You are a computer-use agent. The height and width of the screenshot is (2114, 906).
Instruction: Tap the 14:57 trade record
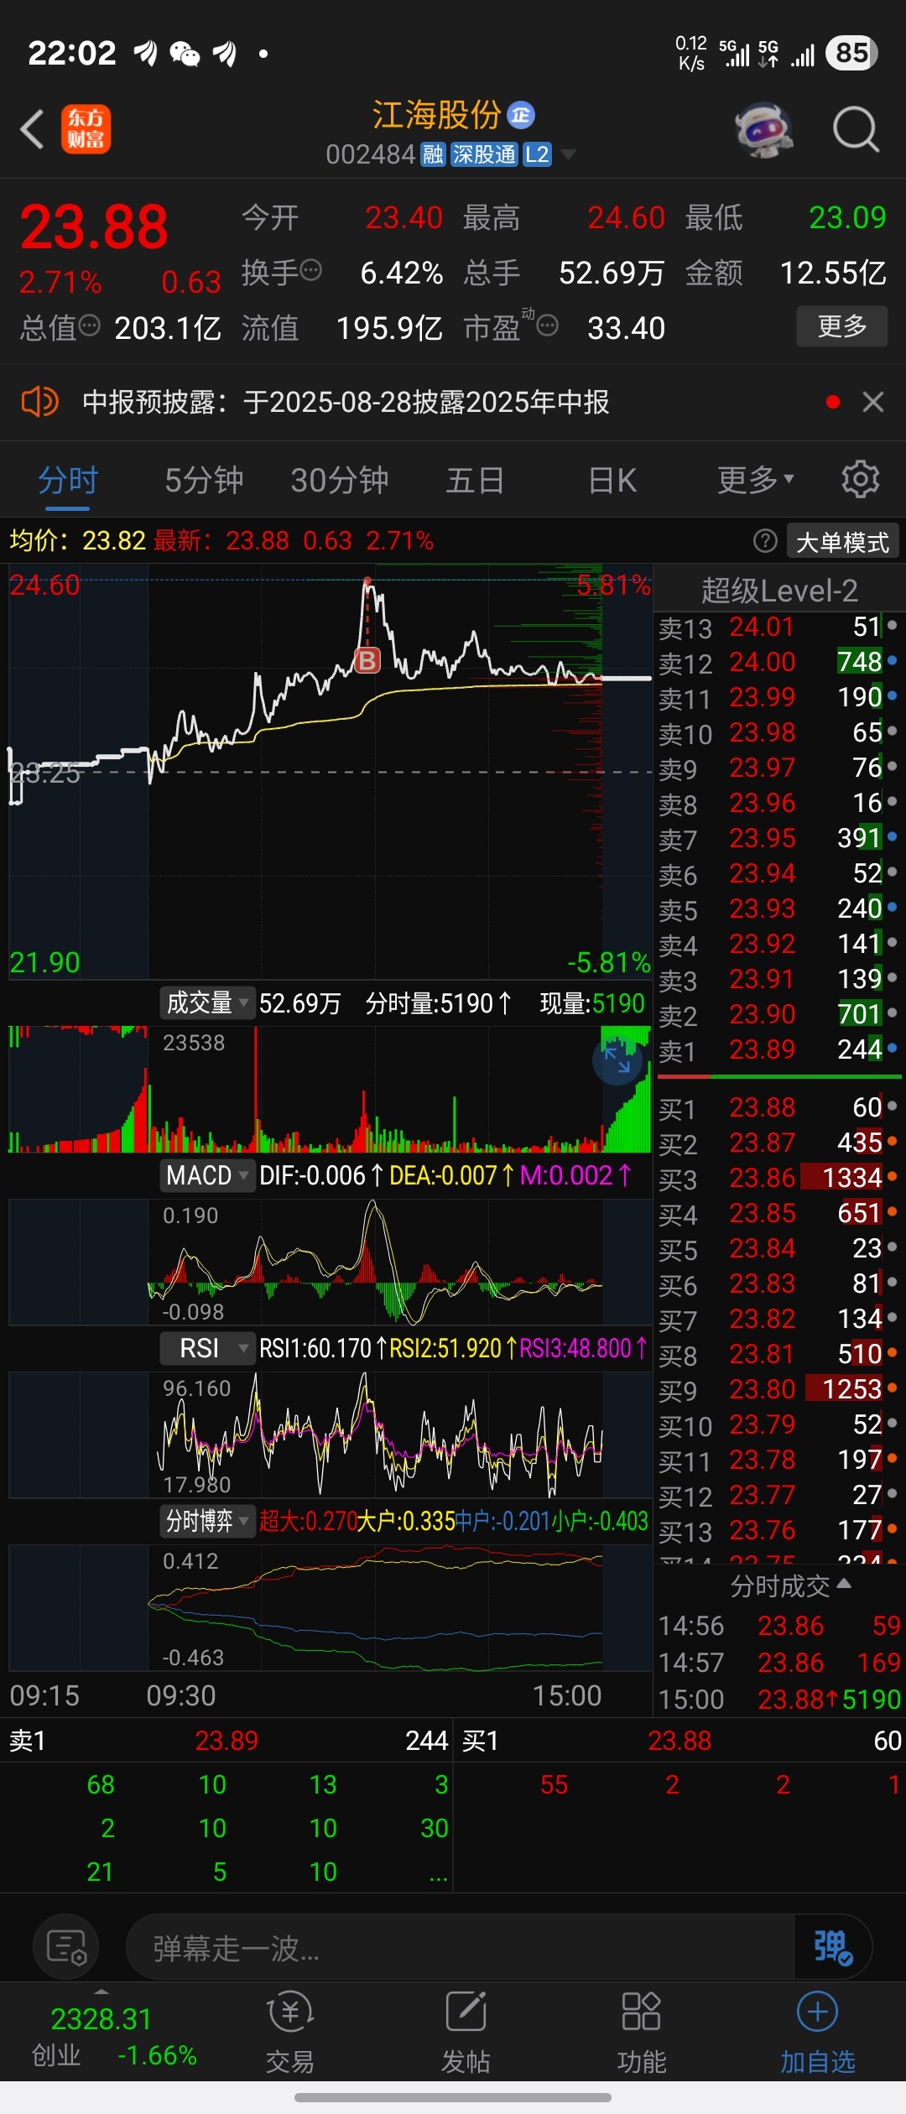pyautogui.click(x=779, y=1663)
